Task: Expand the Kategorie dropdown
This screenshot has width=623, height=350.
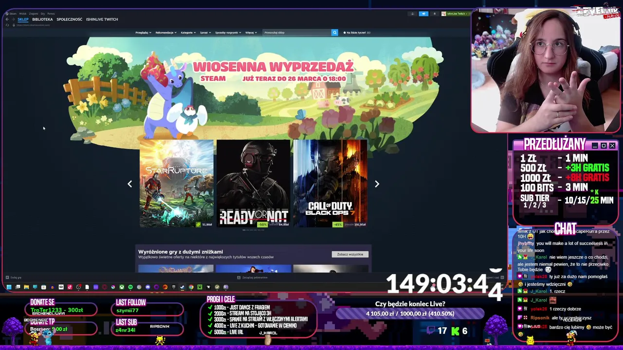Action: click(188, 33)
